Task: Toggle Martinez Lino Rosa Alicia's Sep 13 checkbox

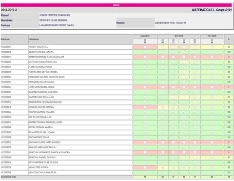Action: coord(174,97)
